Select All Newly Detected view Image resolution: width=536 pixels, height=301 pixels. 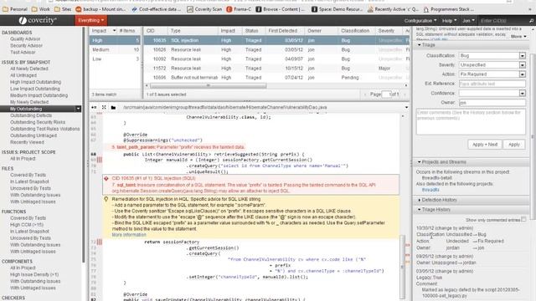(29, 69)
